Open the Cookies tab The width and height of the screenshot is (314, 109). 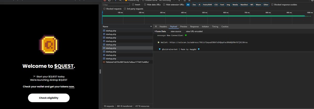tap(225, 27)
